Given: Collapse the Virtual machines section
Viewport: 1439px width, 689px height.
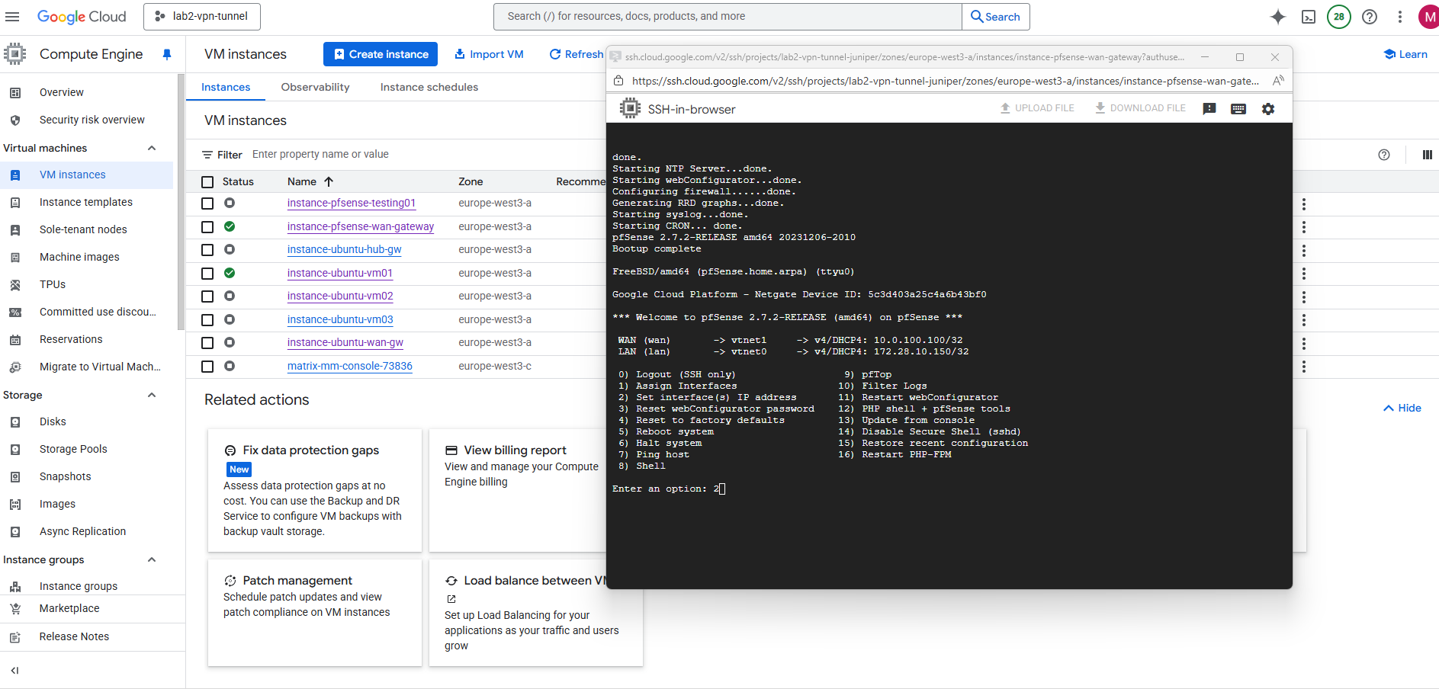Looking at the screenshot, I should [x=152, y=148].
